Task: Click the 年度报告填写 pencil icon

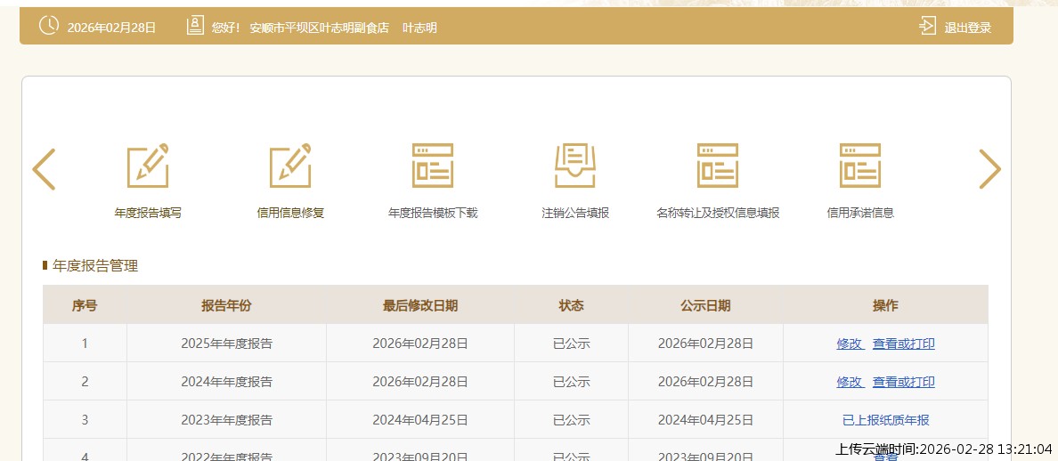Action: (148, 166)
